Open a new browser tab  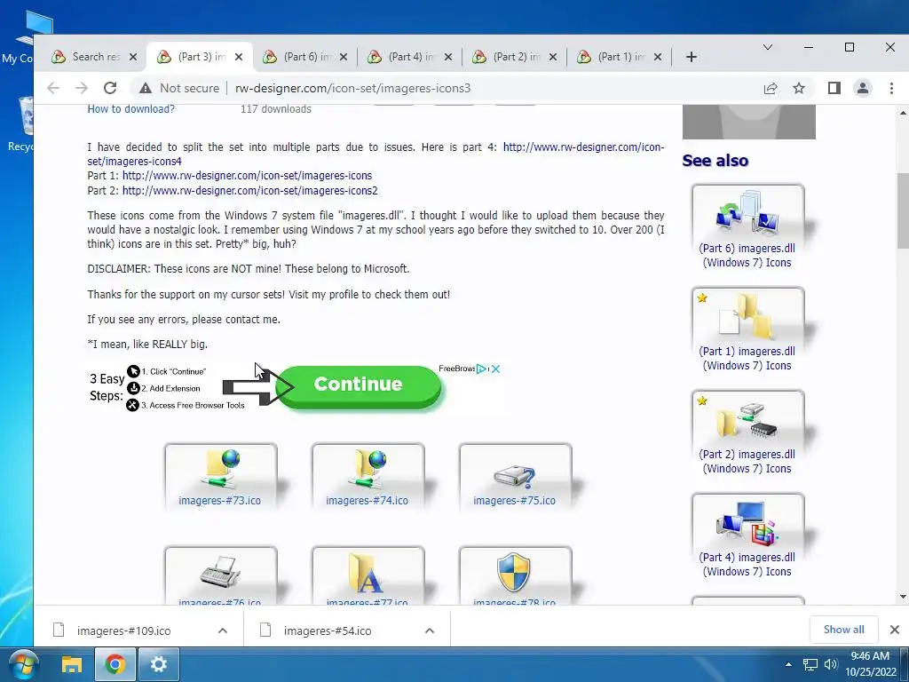pos(691,57)
